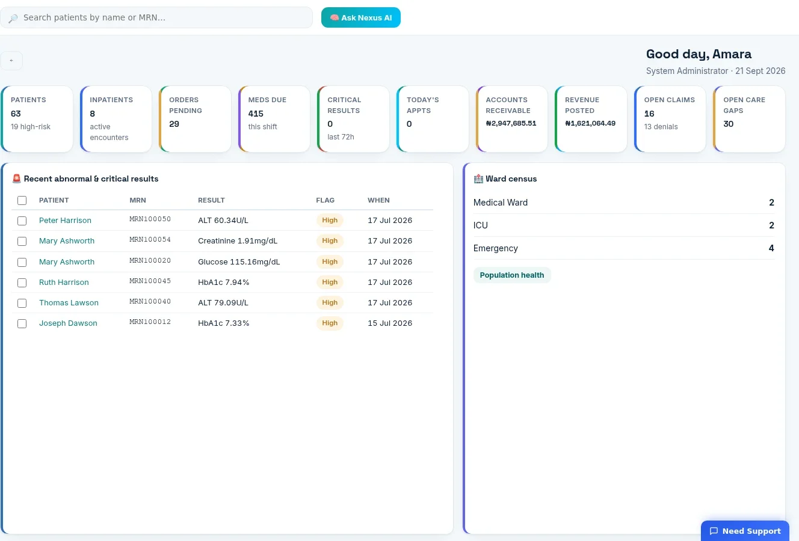The height and width of the screenshot is (541, 799).
Task: Click the Ask Nexus AI button
Action: [361, 17]
